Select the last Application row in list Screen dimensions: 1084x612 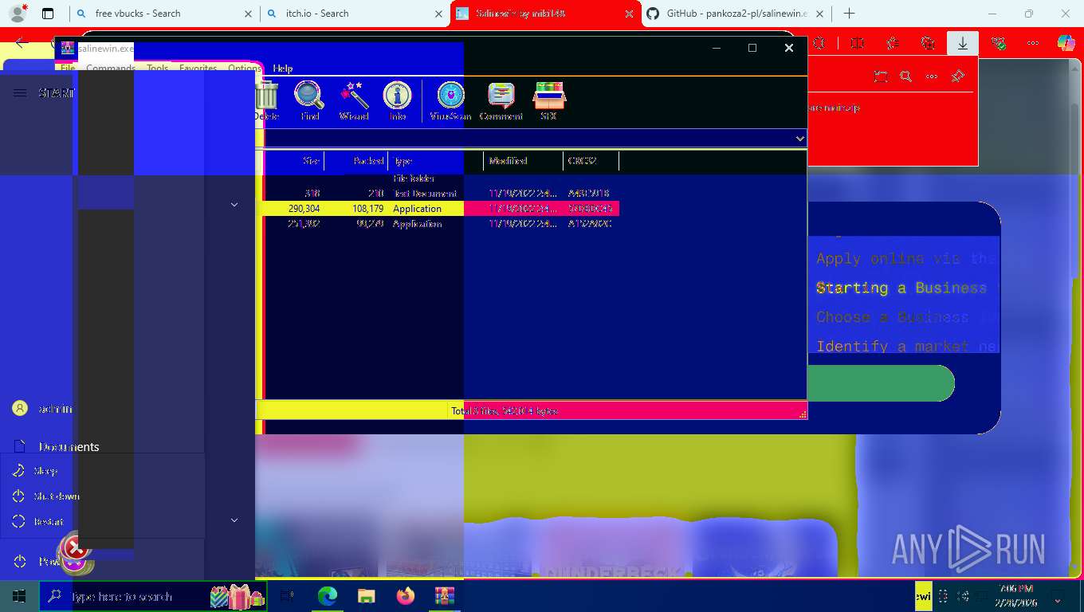point(442,224)
